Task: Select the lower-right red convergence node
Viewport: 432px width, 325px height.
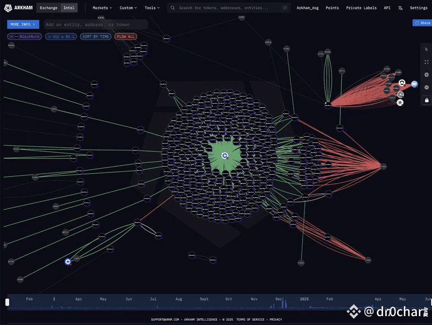Action: [x=368, y=260]
